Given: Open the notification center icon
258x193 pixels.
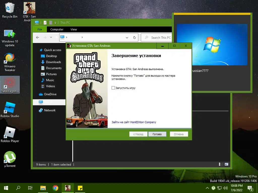Looking at the screenshot, I should (x=250, y=188).
